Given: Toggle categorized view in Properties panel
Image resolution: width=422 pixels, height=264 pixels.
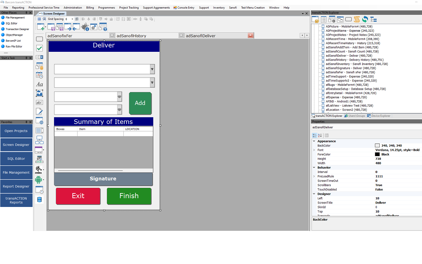Looking at the screenshot, I should click(x=315, y=135).
